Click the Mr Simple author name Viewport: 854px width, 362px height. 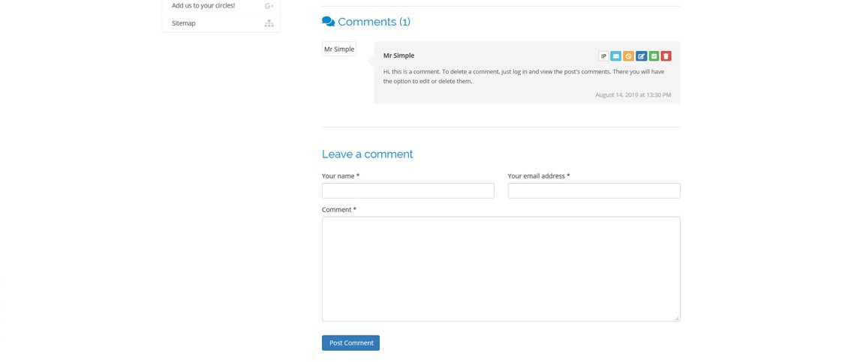pos(398,55)
